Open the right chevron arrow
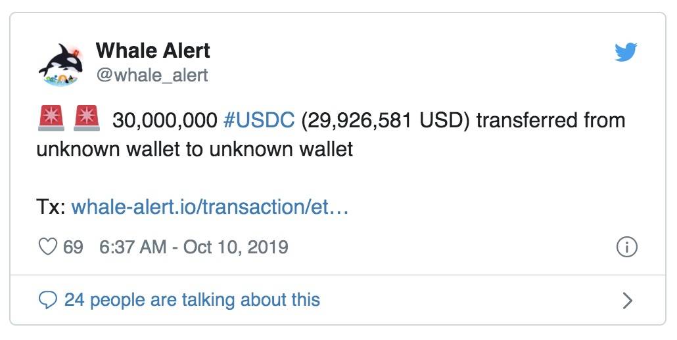The height and width of the screenshot is (340, 677). click(x=628, y=301)
